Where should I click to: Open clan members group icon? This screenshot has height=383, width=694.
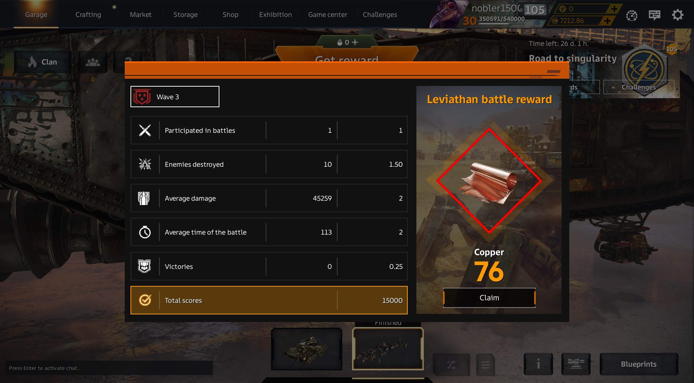(93, 62)
